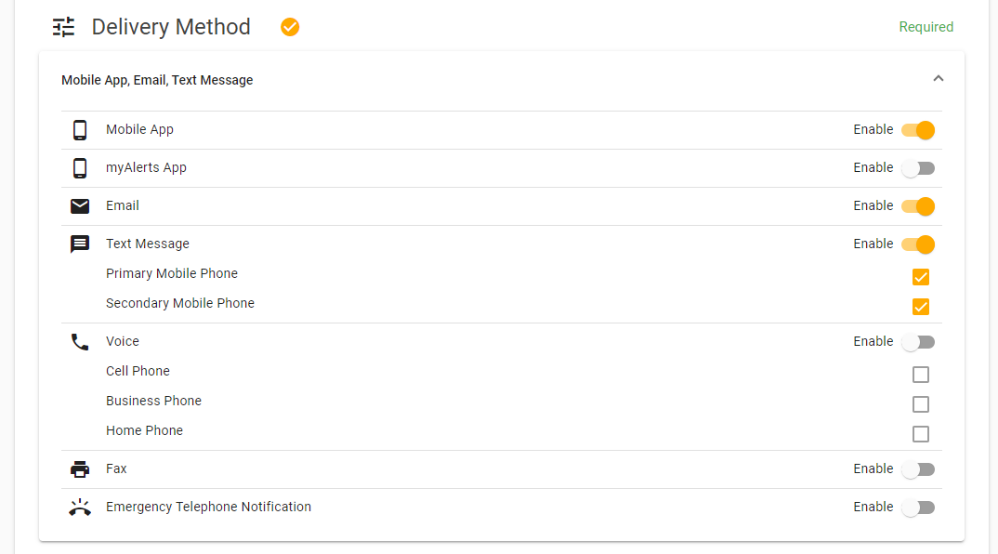
Task: Click the orange checkmark status icon
Action: (x=290, y=27)
